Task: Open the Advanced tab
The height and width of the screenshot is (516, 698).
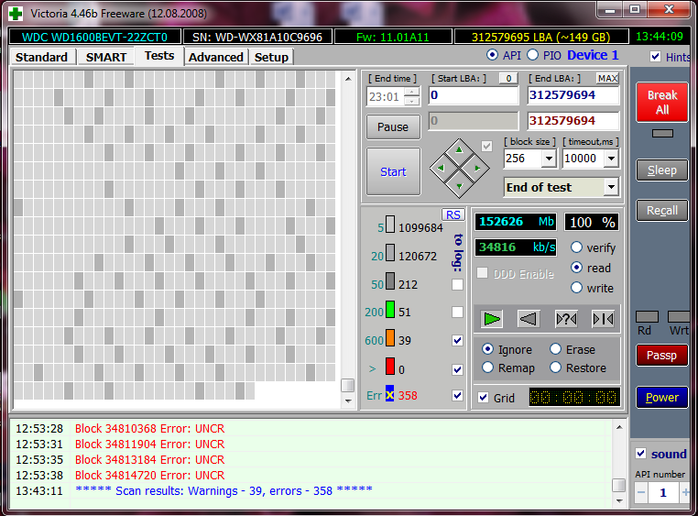Action: coord(216,57)
